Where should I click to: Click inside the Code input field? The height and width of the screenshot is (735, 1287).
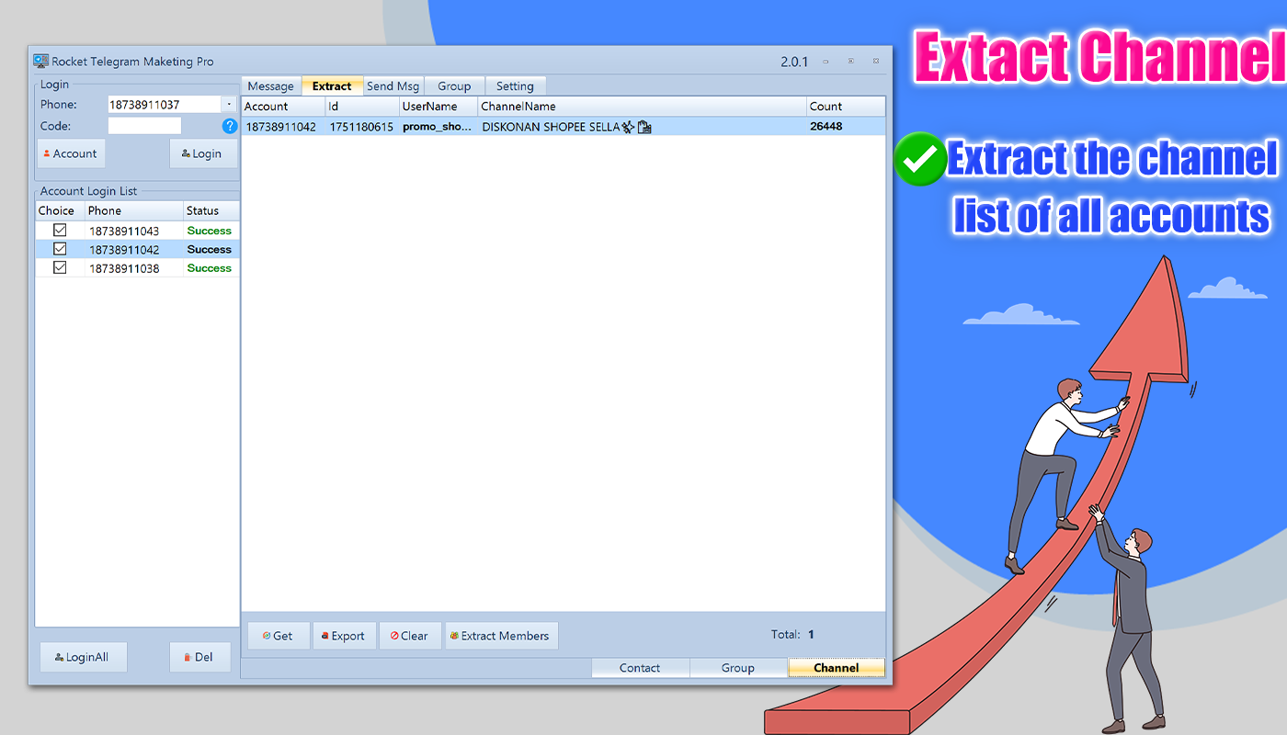(144, 126)
